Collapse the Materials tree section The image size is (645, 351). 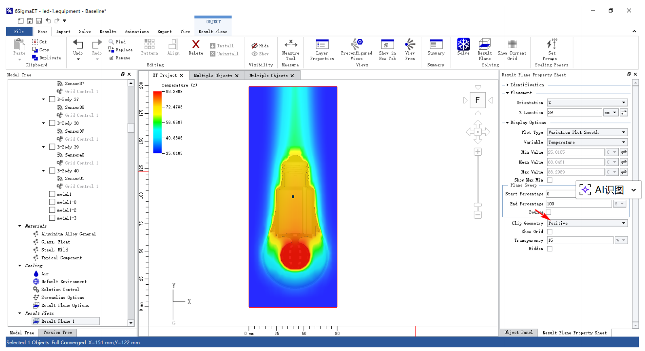click(20, 226)
